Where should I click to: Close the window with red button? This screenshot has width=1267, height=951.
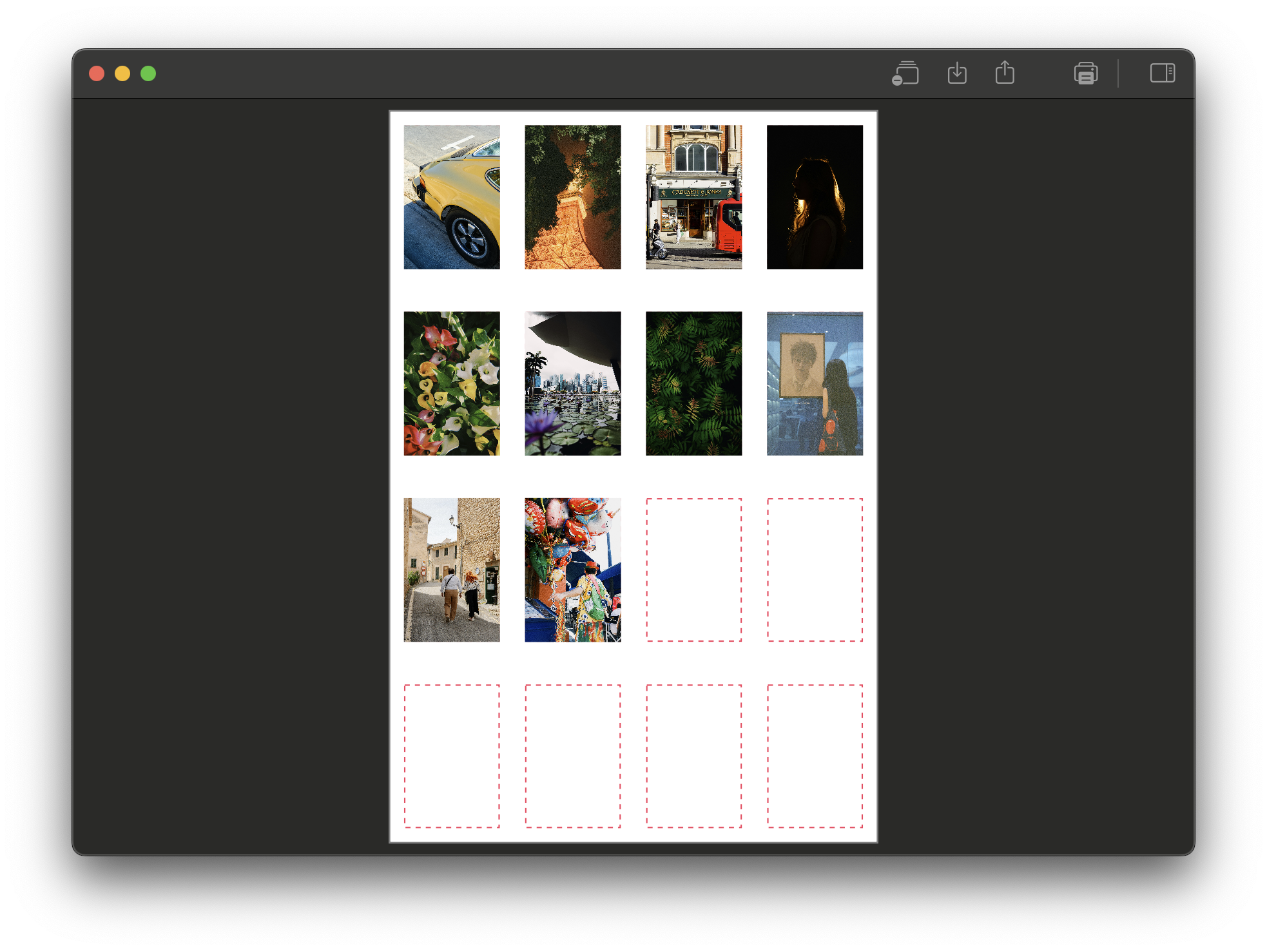(x=97, y=73)
